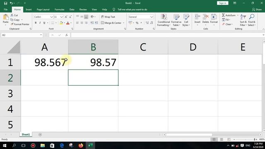Open the font size dropdown
Screen dimensions: 265x149
pos(62,17)
